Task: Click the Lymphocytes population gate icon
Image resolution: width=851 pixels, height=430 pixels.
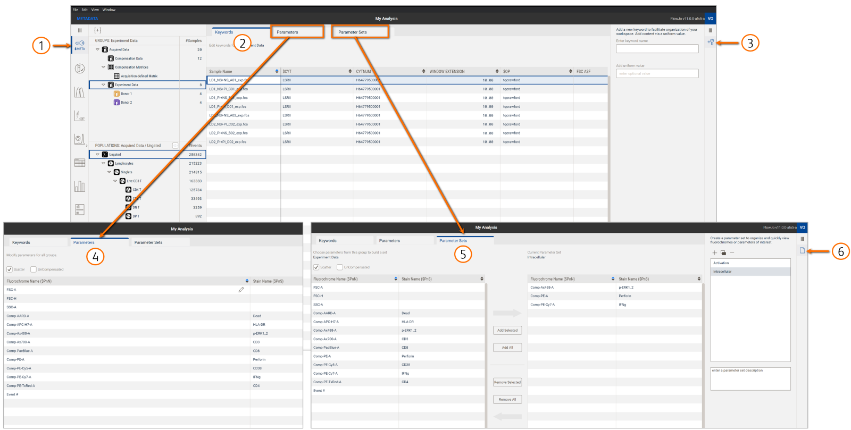Action: pos(111,163)
